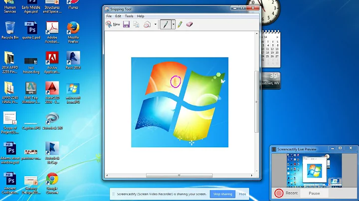
Task: Select the Pen tool
Action: tap(166, 24)
